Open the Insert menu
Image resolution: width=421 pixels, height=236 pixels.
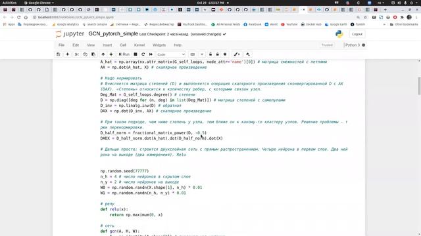[x=107, y=45]
